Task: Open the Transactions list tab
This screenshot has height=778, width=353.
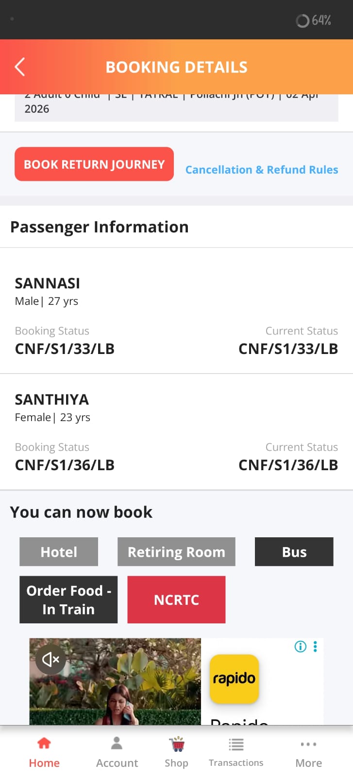Action: [x=236, y=752]
